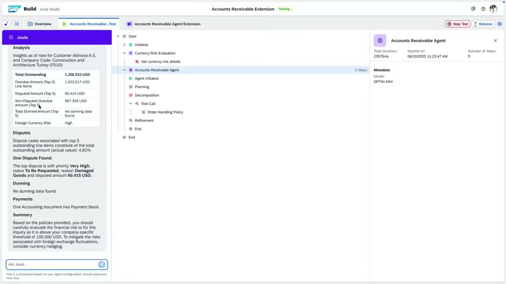Collapse the Start node
Image resolution: width=506 pixels, height=284 pixels.
(x=118, y=37)
